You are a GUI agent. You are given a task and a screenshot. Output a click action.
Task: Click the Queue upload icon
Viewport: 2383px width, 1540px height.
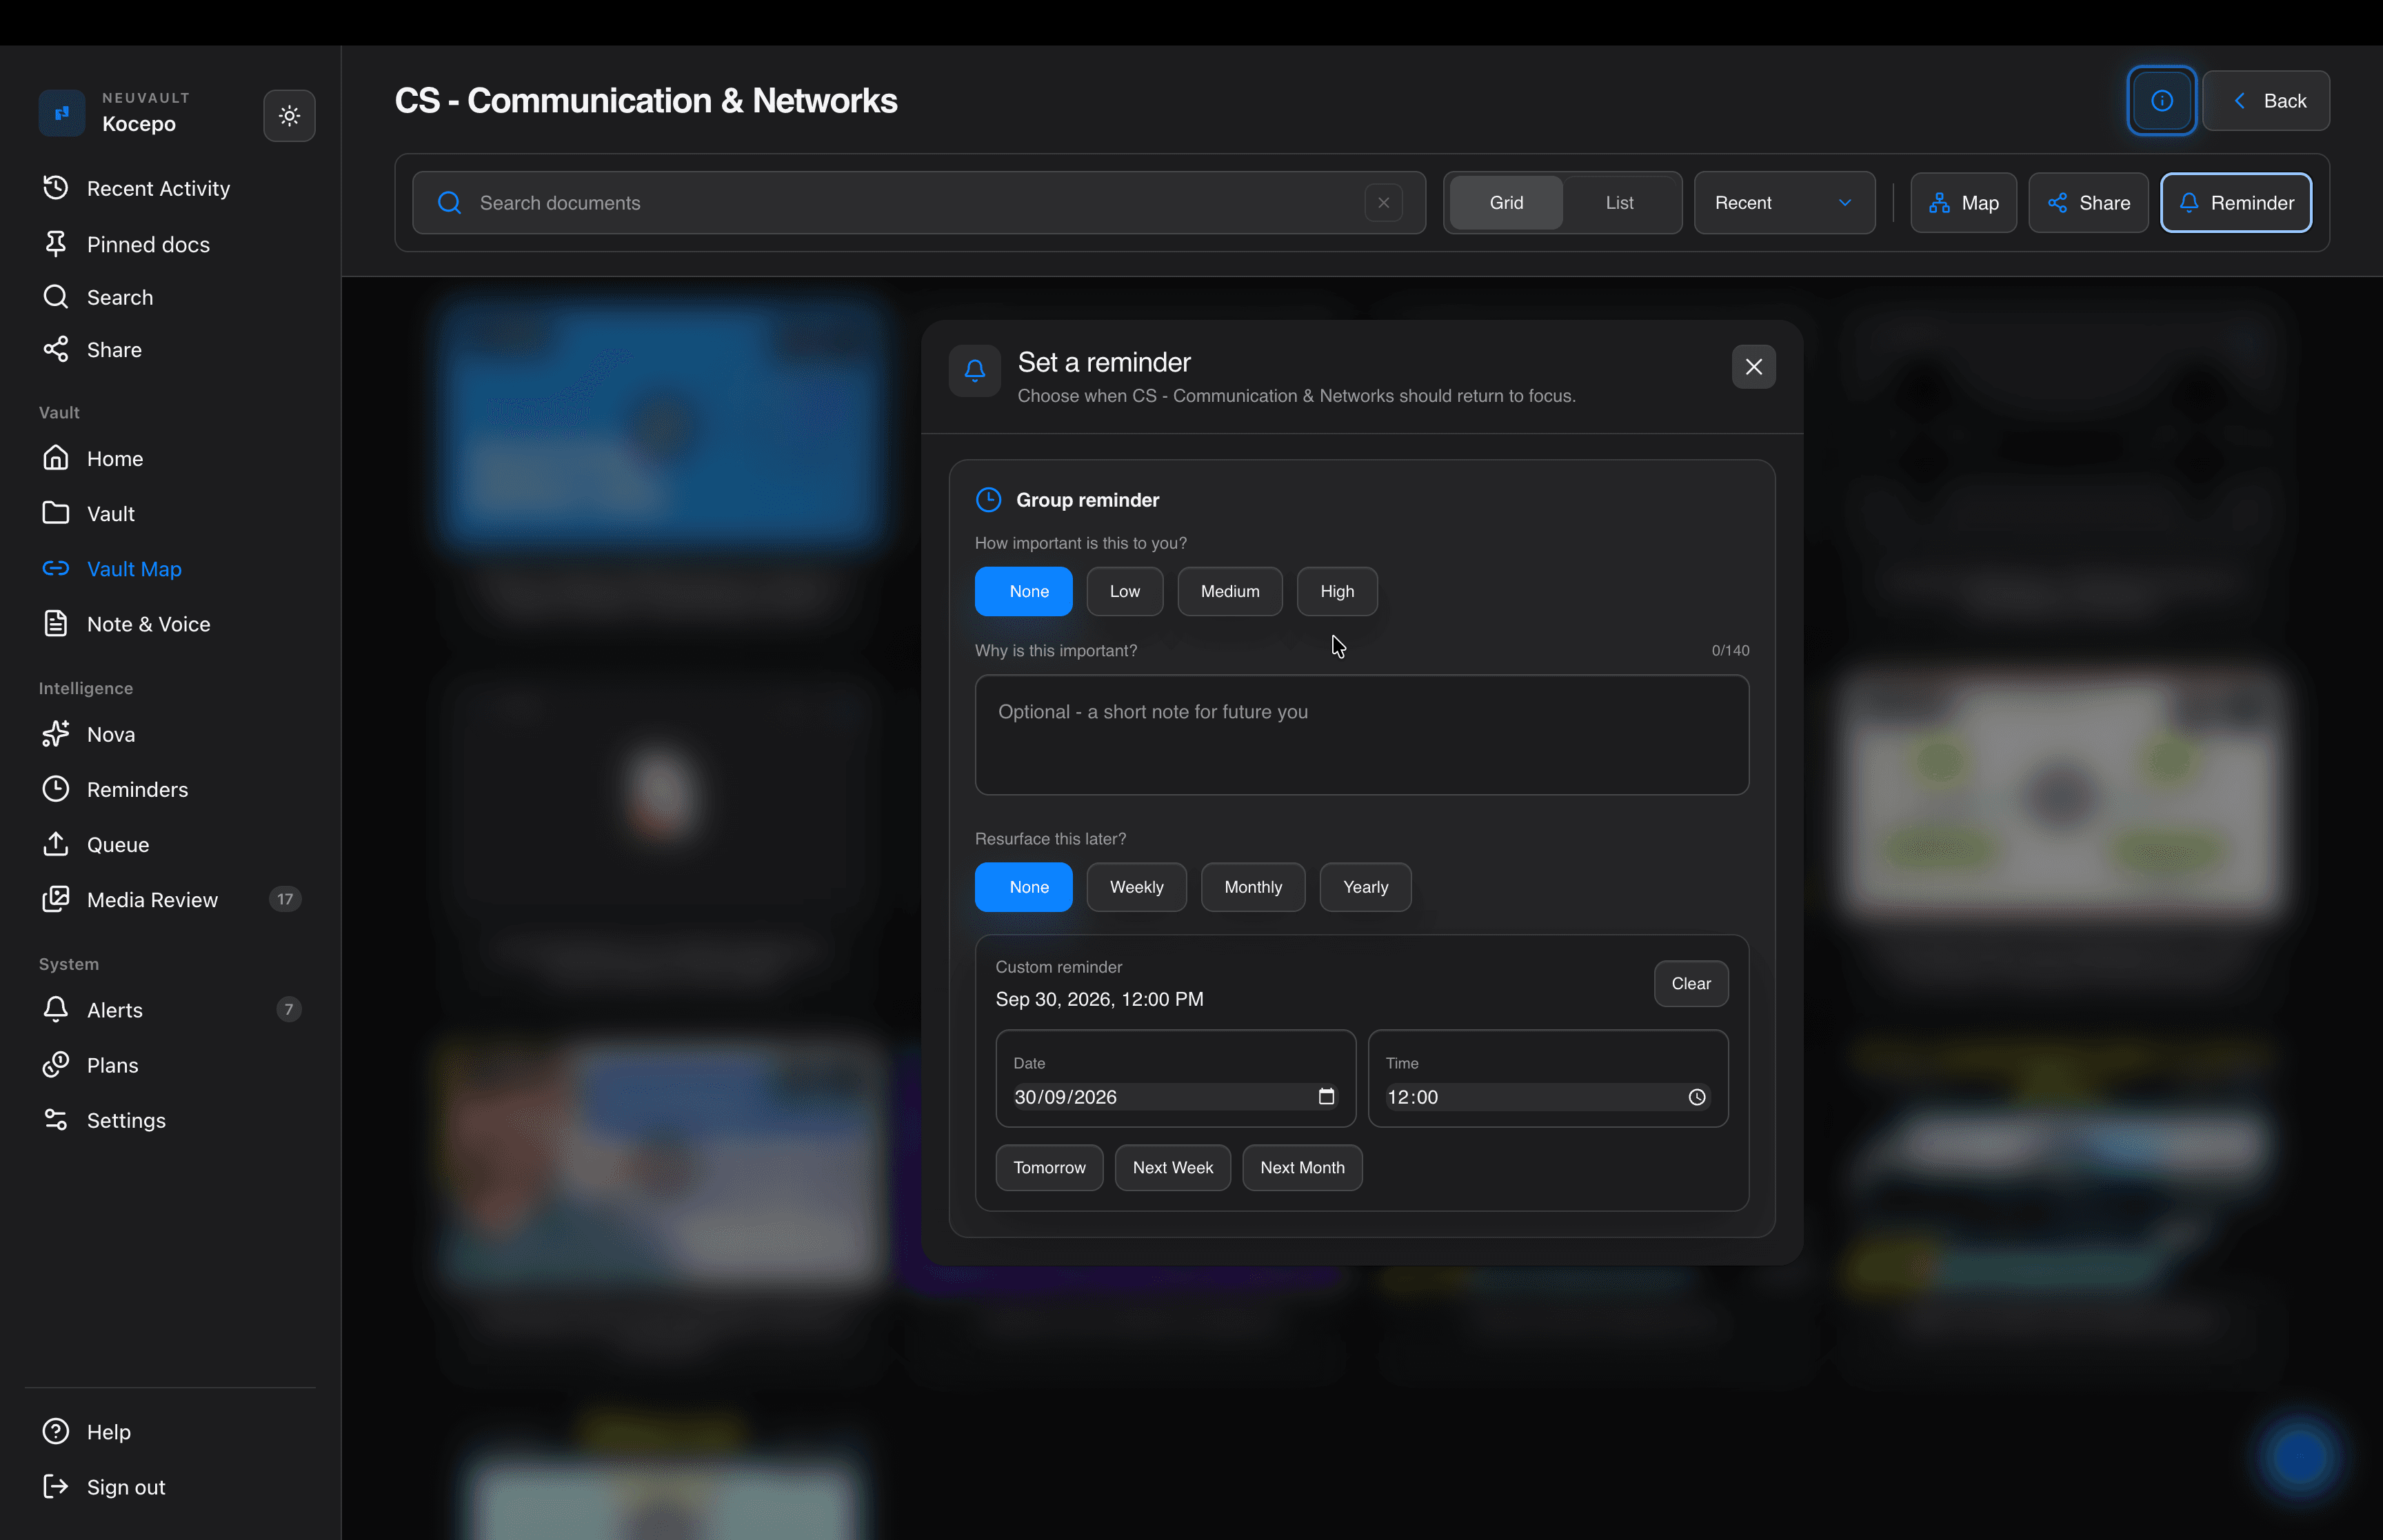click(56, 843)
